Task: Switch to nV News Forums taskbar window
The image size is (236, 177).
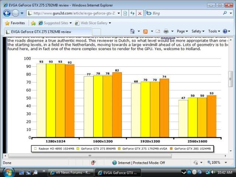Action: tap(70, 173)
